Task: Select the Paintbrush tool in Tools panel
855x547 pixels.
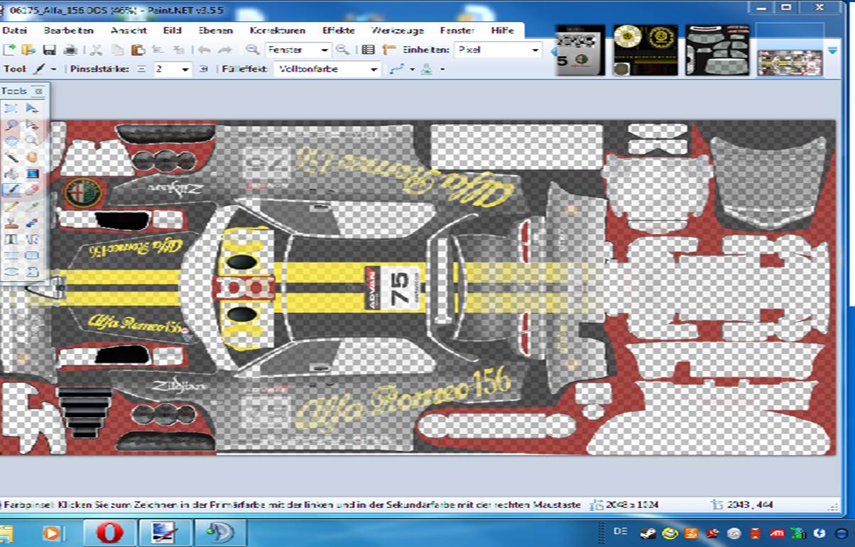Action: [11, 189]
